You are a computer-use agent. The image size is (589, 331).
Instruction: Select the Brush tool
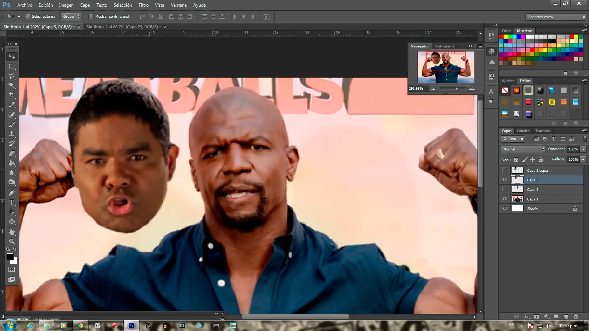(12, 125)
